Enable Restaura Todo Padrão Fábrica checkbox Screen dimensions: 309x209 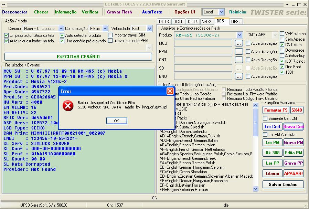point(224,89)
